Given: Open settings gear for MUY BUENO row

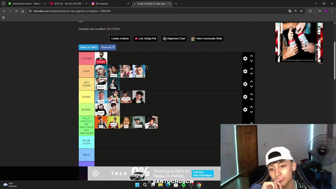Looking at the screenshot, I should coord(245,84).
